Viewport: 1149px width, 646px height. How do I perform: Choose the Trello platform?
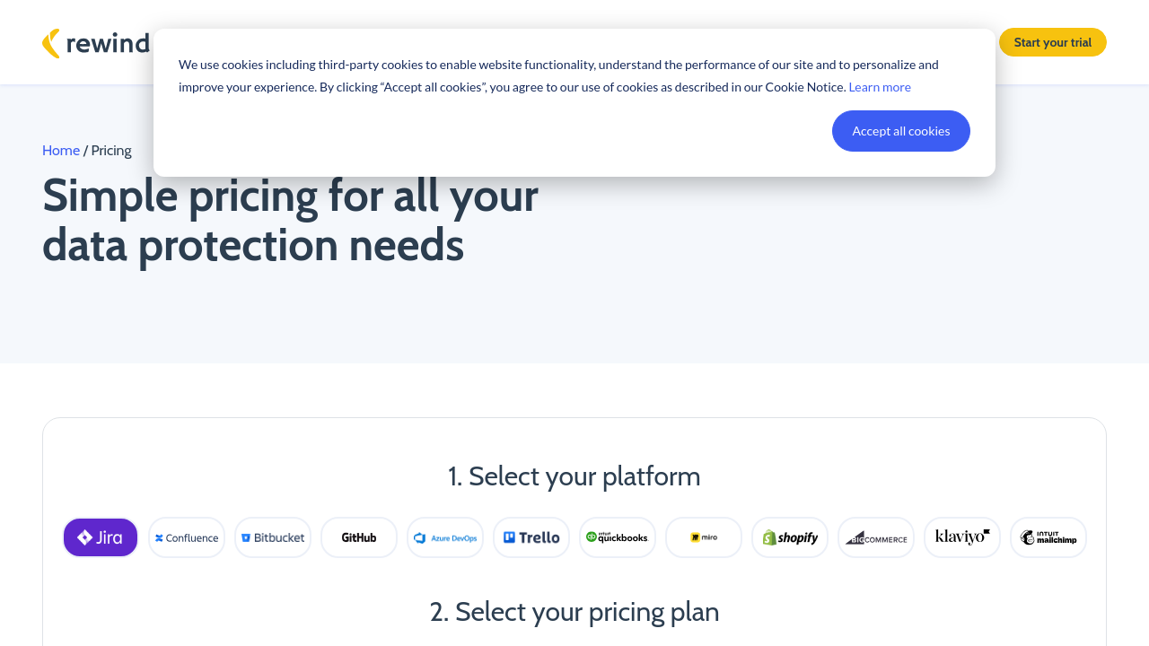[x=531, y=537]
